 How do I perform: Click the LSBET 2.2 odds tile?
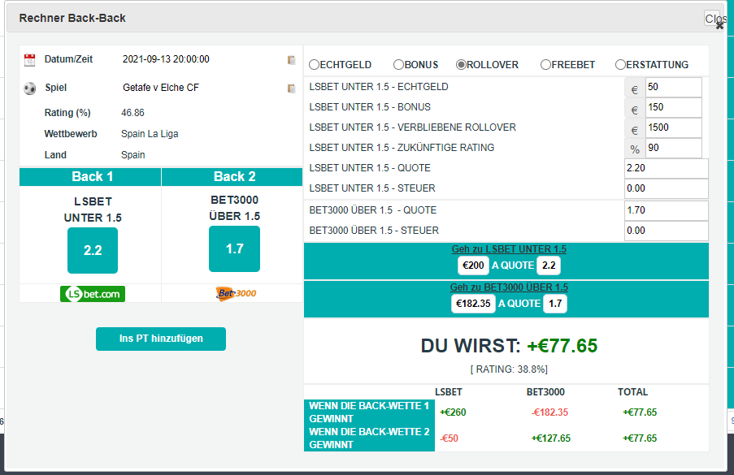coord(93,251)
